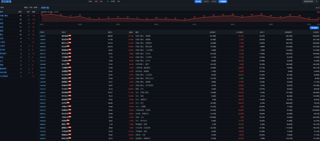
Task: Open stock code 002979 link
Action: point(43,50)
